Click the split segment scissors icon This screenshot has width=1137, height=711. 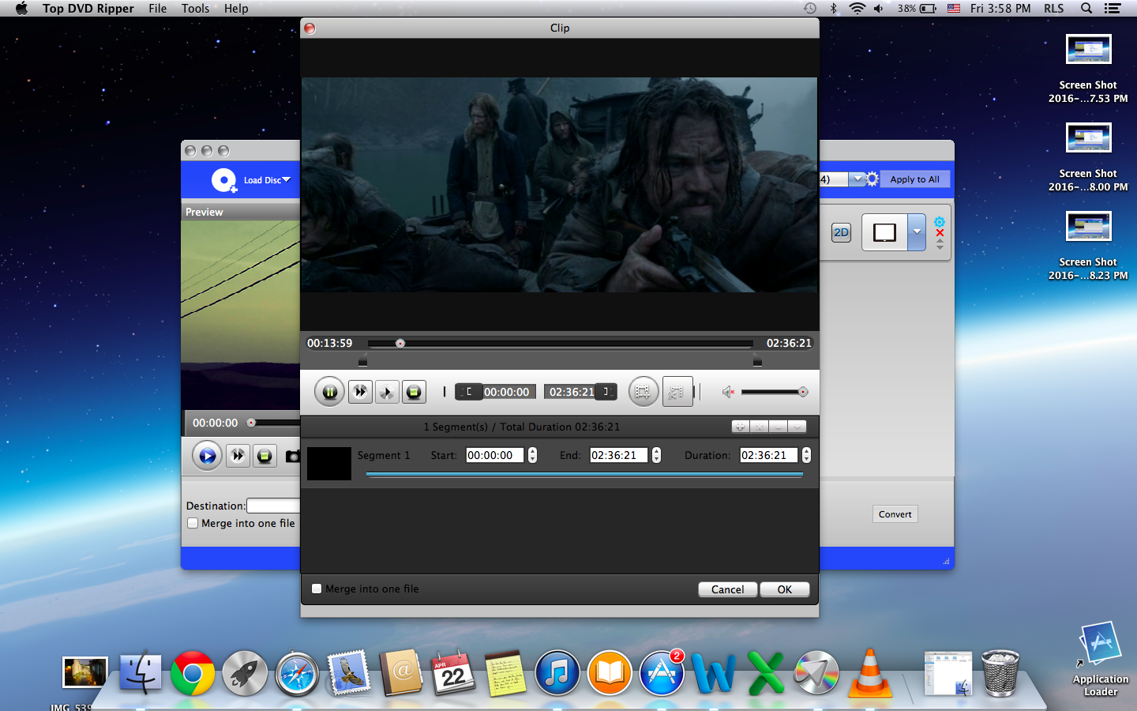point(677,392)
